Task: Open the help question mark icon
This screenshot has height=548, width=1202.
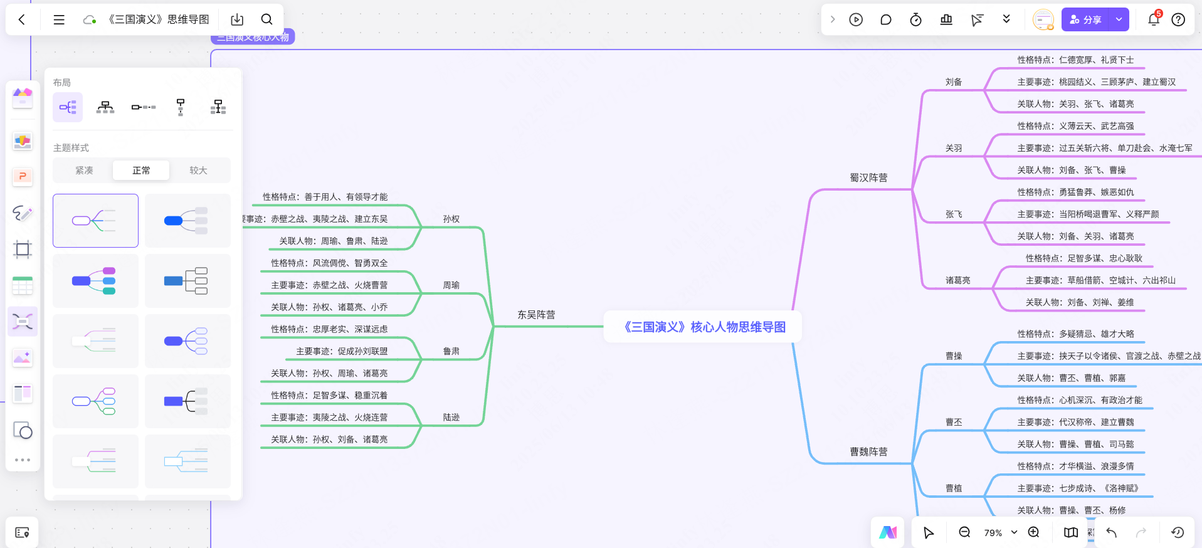Action: pyautogui.click(x=1178, y=19)
